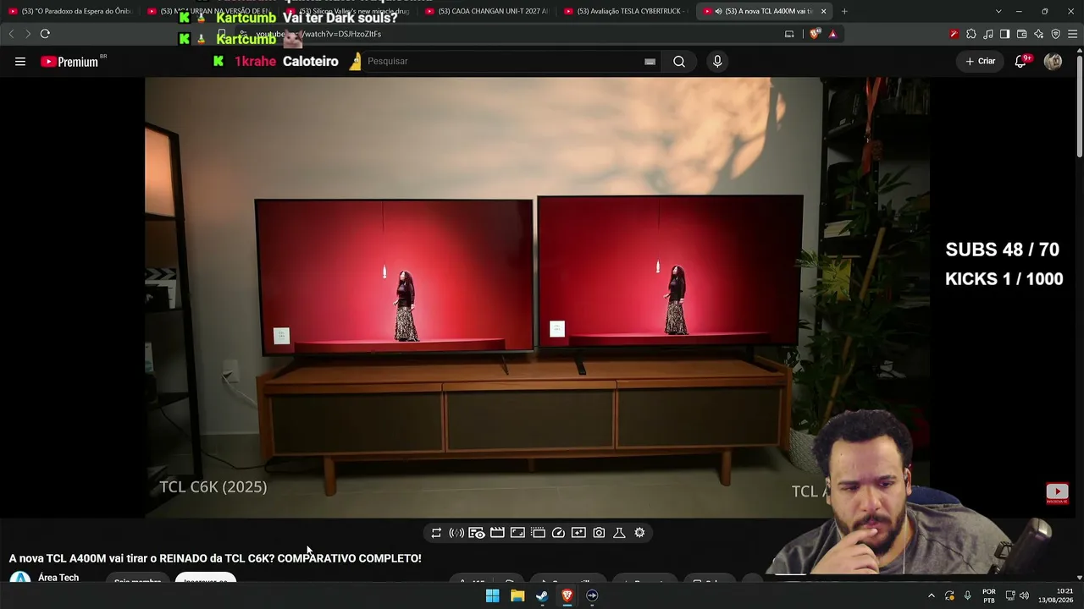Open the enhancer settings gear

(639, 533)
